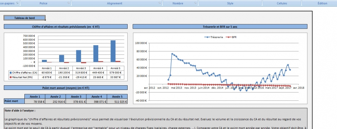Screen dimensions: 337x129
Task: Open the Alignement group dialog launcher
Action: pyautogui.click(x=160, y=3)
